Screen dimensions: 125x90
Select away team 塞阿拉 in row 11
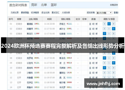coord(62,73)
